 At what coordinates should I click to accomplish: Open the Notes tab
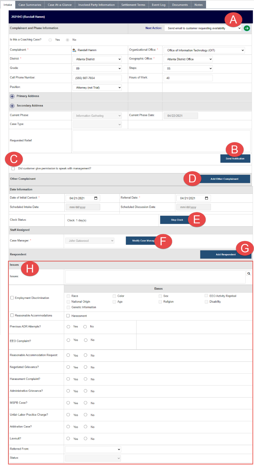(x=199, y=5)
